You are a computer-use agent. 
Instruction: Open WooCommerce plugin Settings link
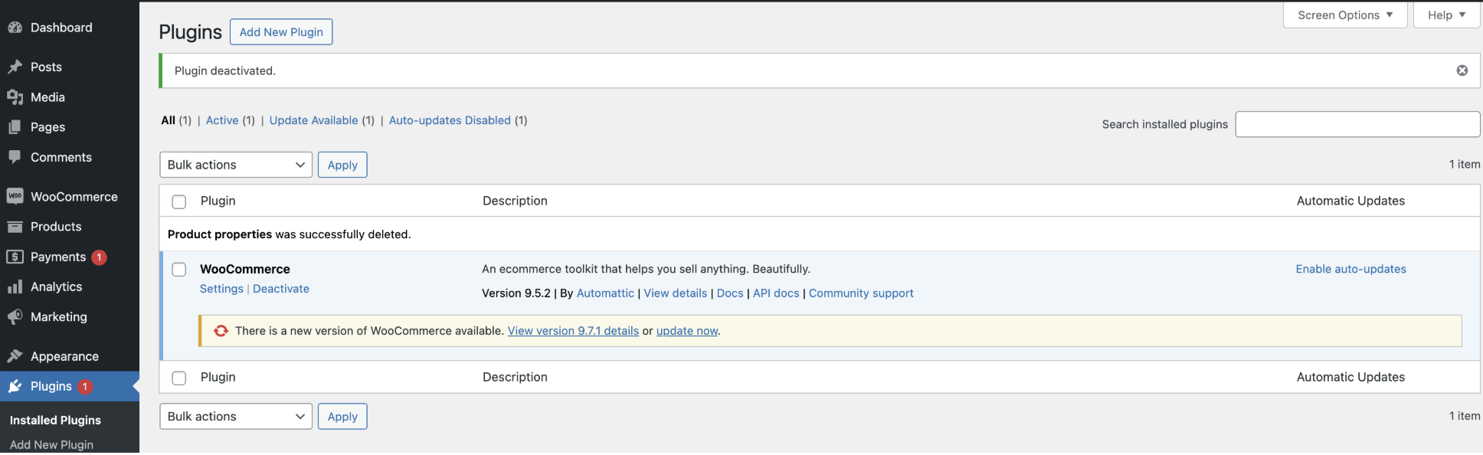pos(221,289)
